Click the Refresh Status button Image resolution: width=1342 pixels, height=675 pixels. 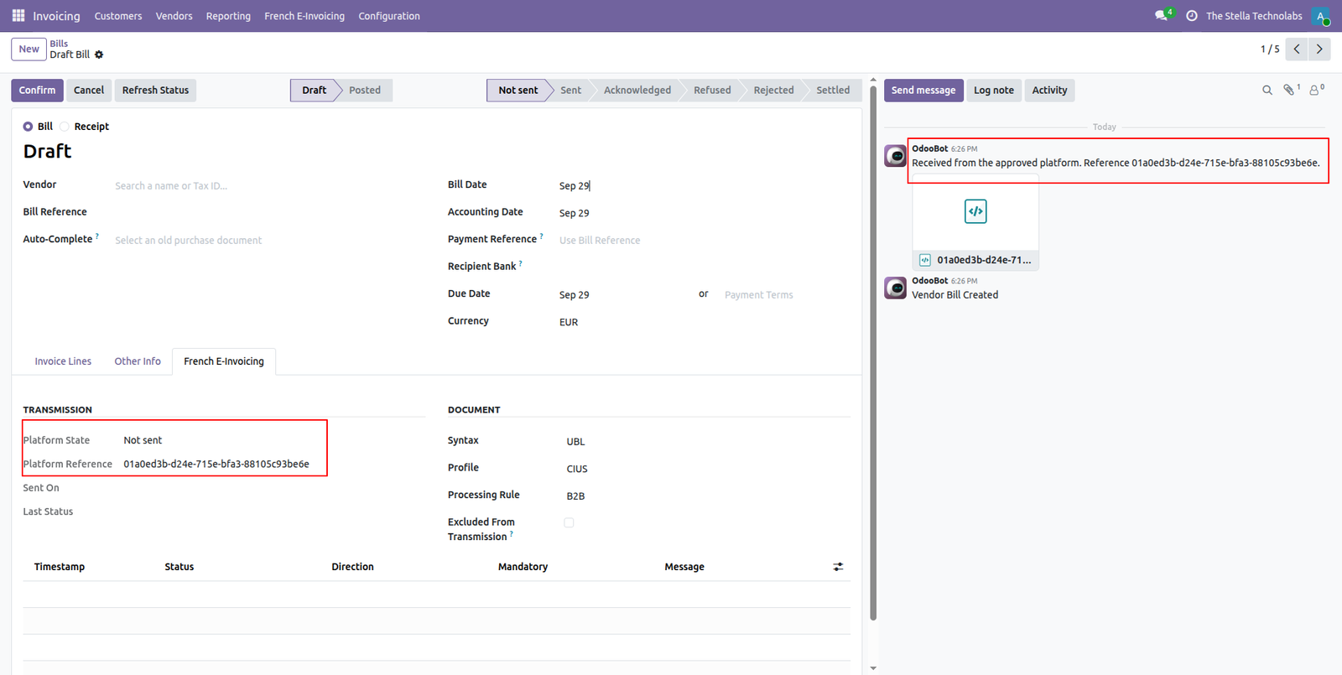(155, 90)
